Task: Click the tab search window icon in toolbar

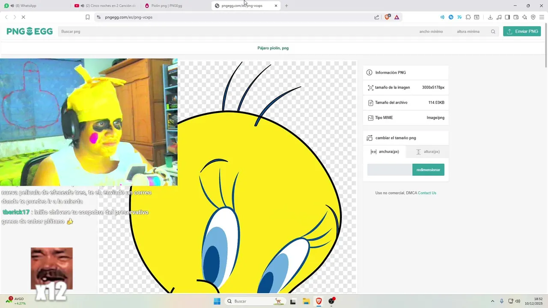Action: (x=477, y=17)
